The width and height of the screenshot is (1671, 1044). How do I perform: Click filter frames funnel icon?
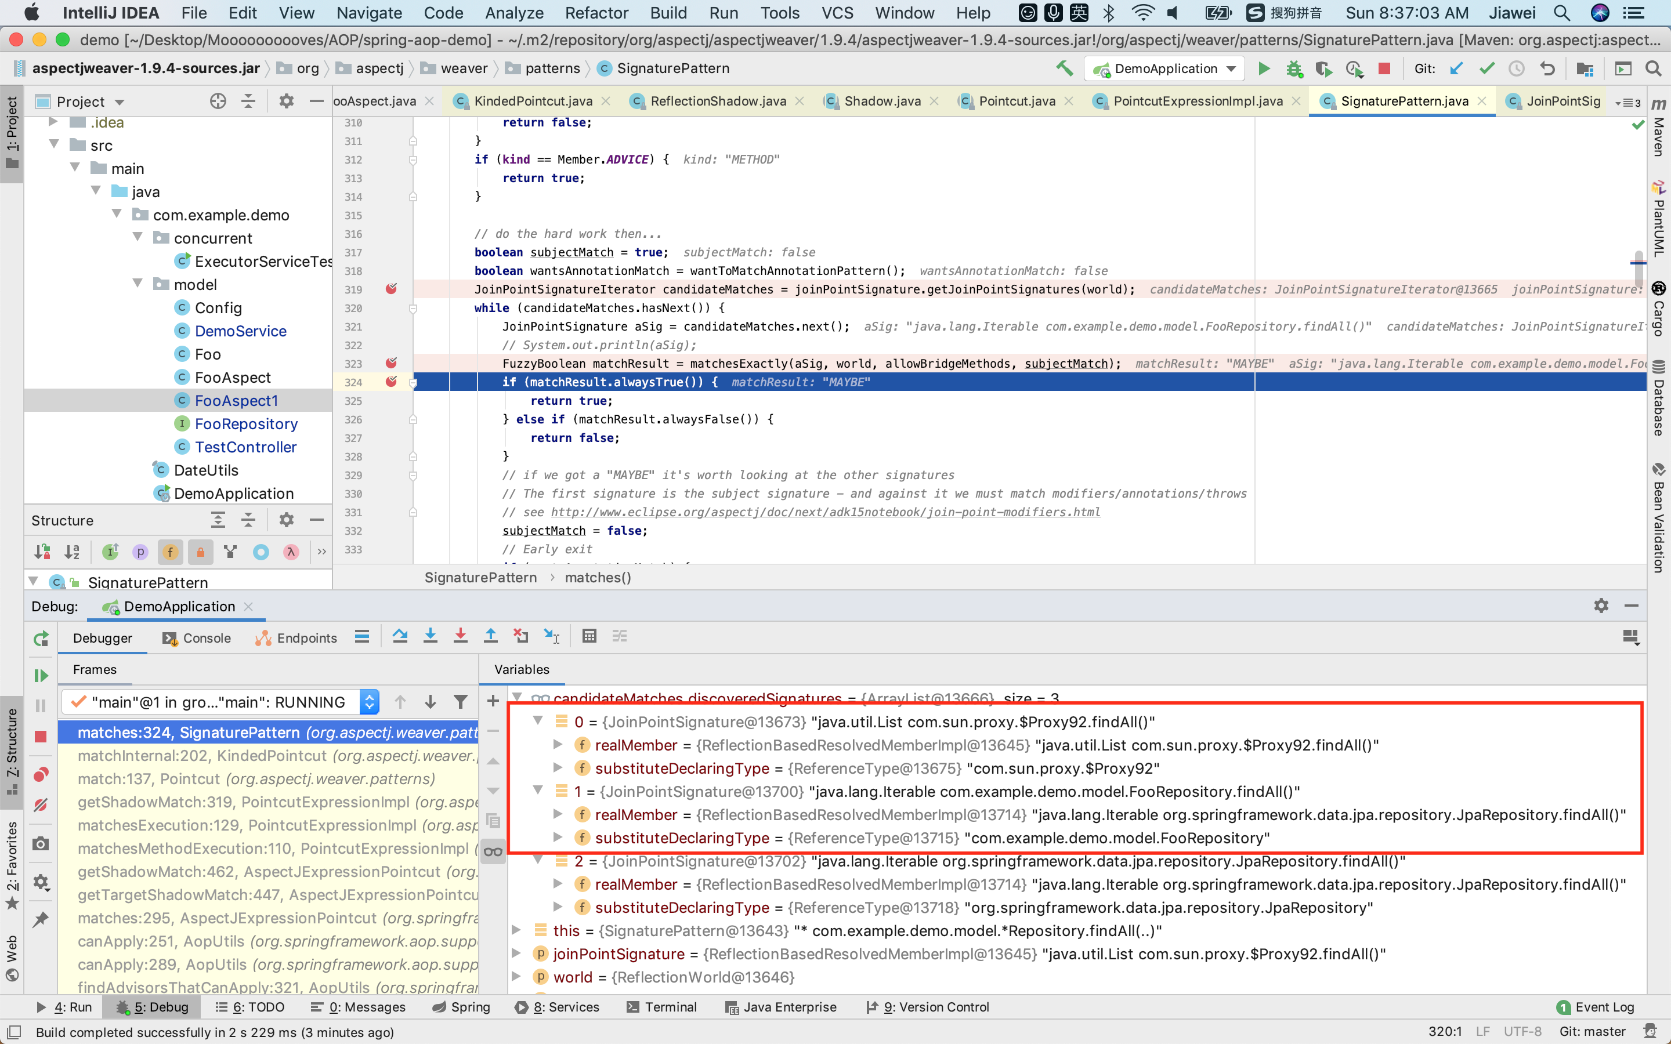point(461,702)
